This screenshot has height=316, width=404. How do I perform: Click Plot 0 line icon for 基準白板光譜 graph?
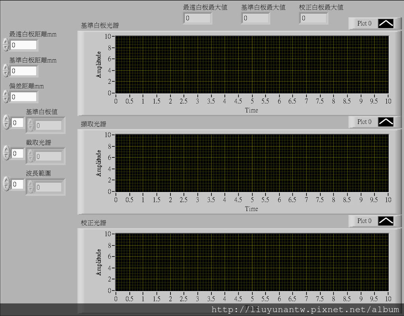point(385,24)
